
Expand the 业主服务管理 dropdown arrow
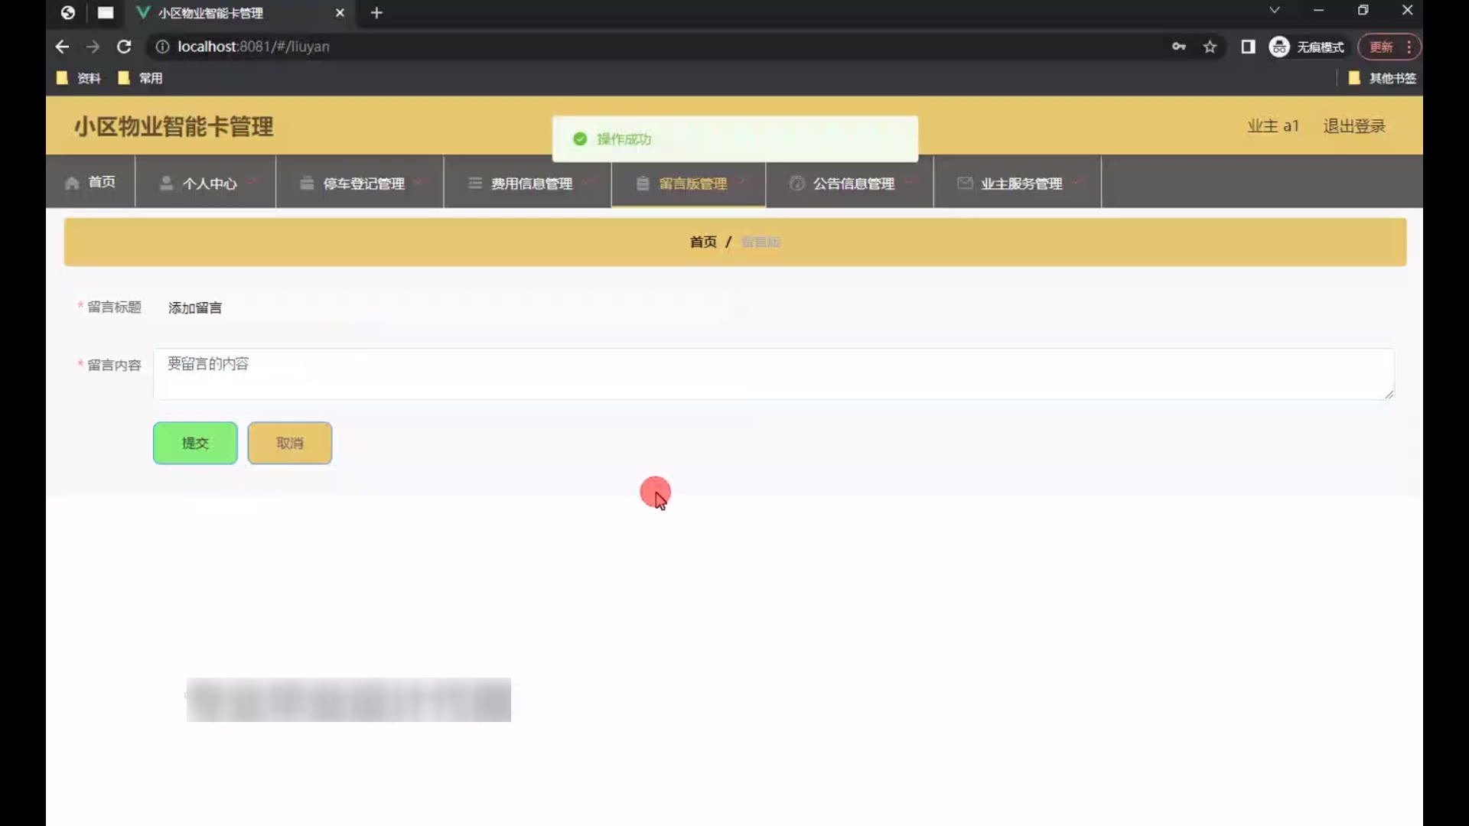(1077, 182)
